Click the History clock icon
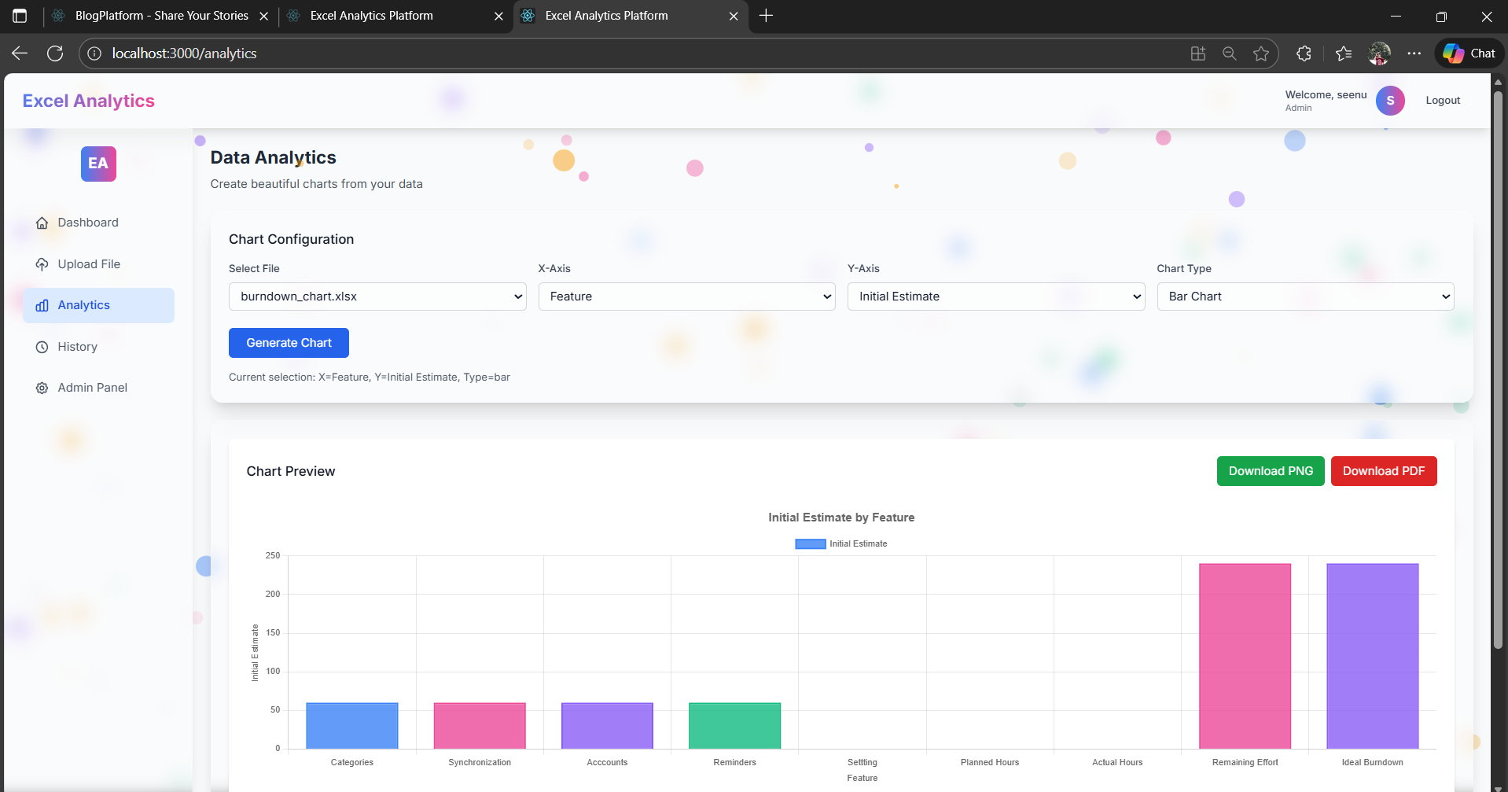Screen dimensions: 1508x792 click(42, 347)
